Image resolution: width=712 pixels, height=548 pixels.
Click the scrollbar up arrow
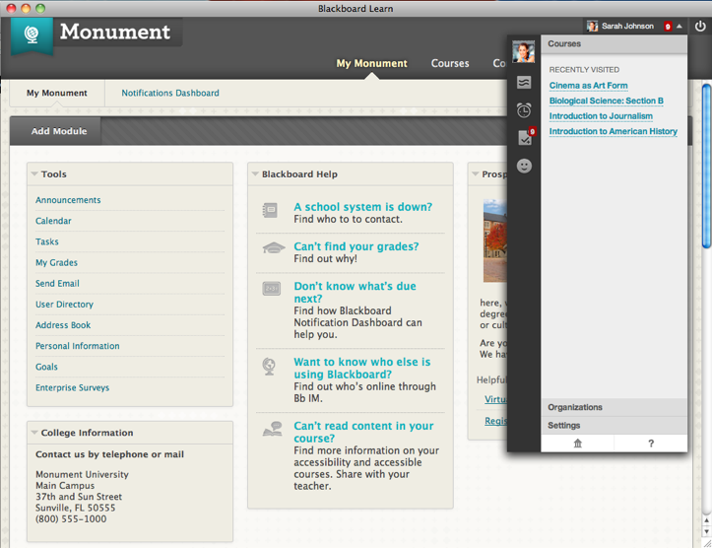706,520
